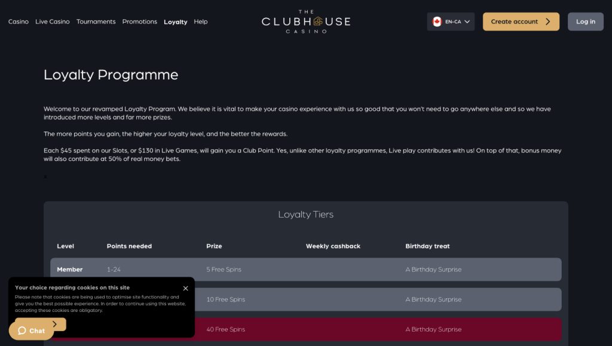Open the Casino menu item
612x346 pixels.
[x=19, y=22]
